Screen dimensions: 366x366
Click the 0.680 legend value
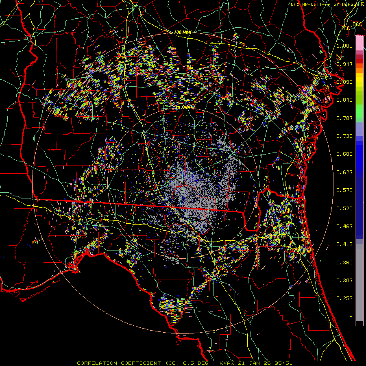point(344,154)
